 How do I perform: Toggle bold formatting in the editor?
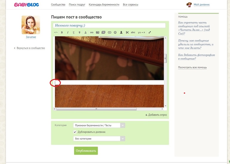[x=62, y=33]
